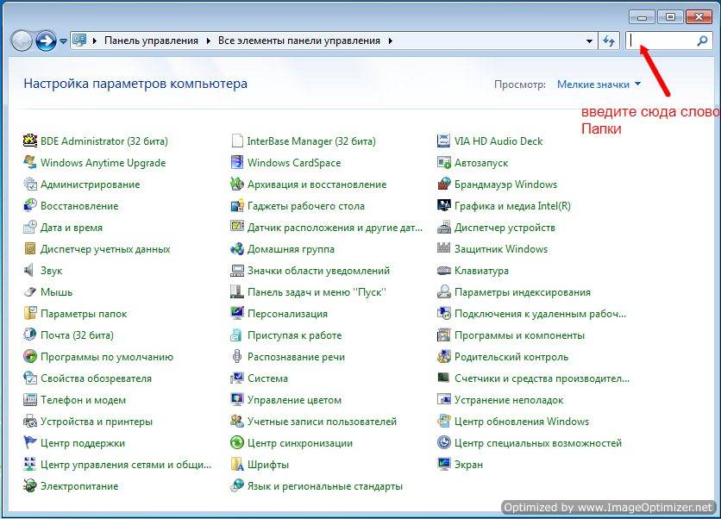The image size is (721, 519).
Task: Open Телефон и модем link
Action: click(83, 400)
